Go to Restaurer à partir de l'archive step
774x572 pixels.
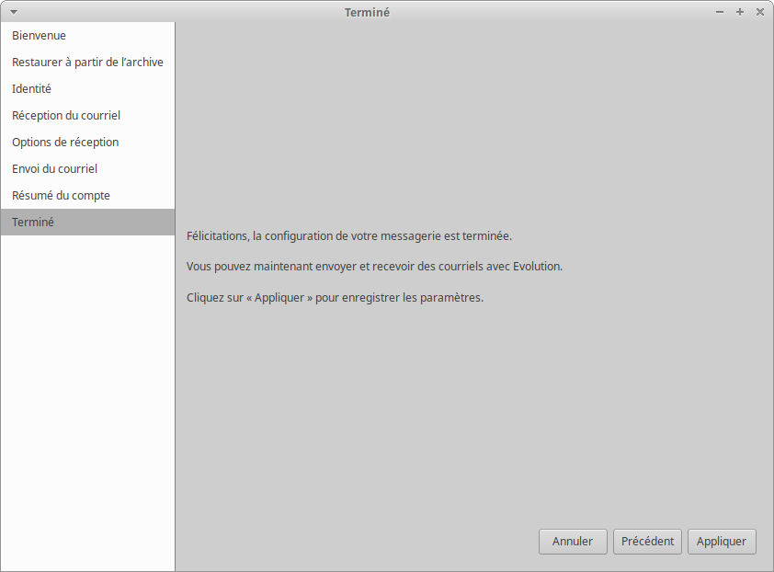(x=87, y=63)
